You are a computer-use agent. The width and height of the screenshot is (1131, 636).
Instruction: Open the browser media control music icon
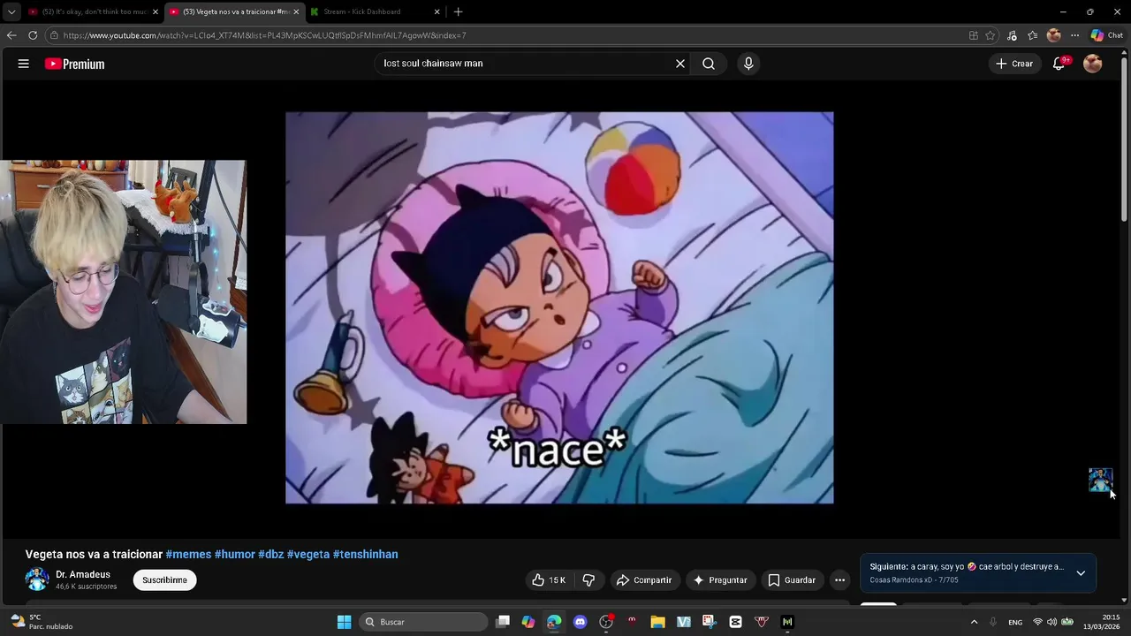pyautogui.click(x=1012, y=35)
